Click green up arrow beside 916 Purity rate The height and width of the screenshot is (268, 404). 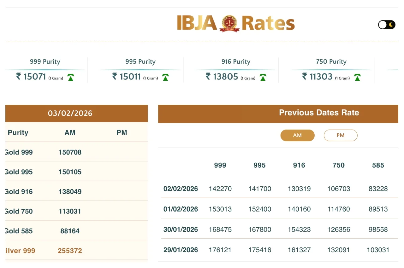tap(263, 78)
